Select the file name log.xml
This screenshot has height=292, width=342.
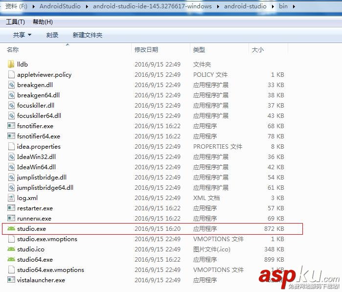27,198
